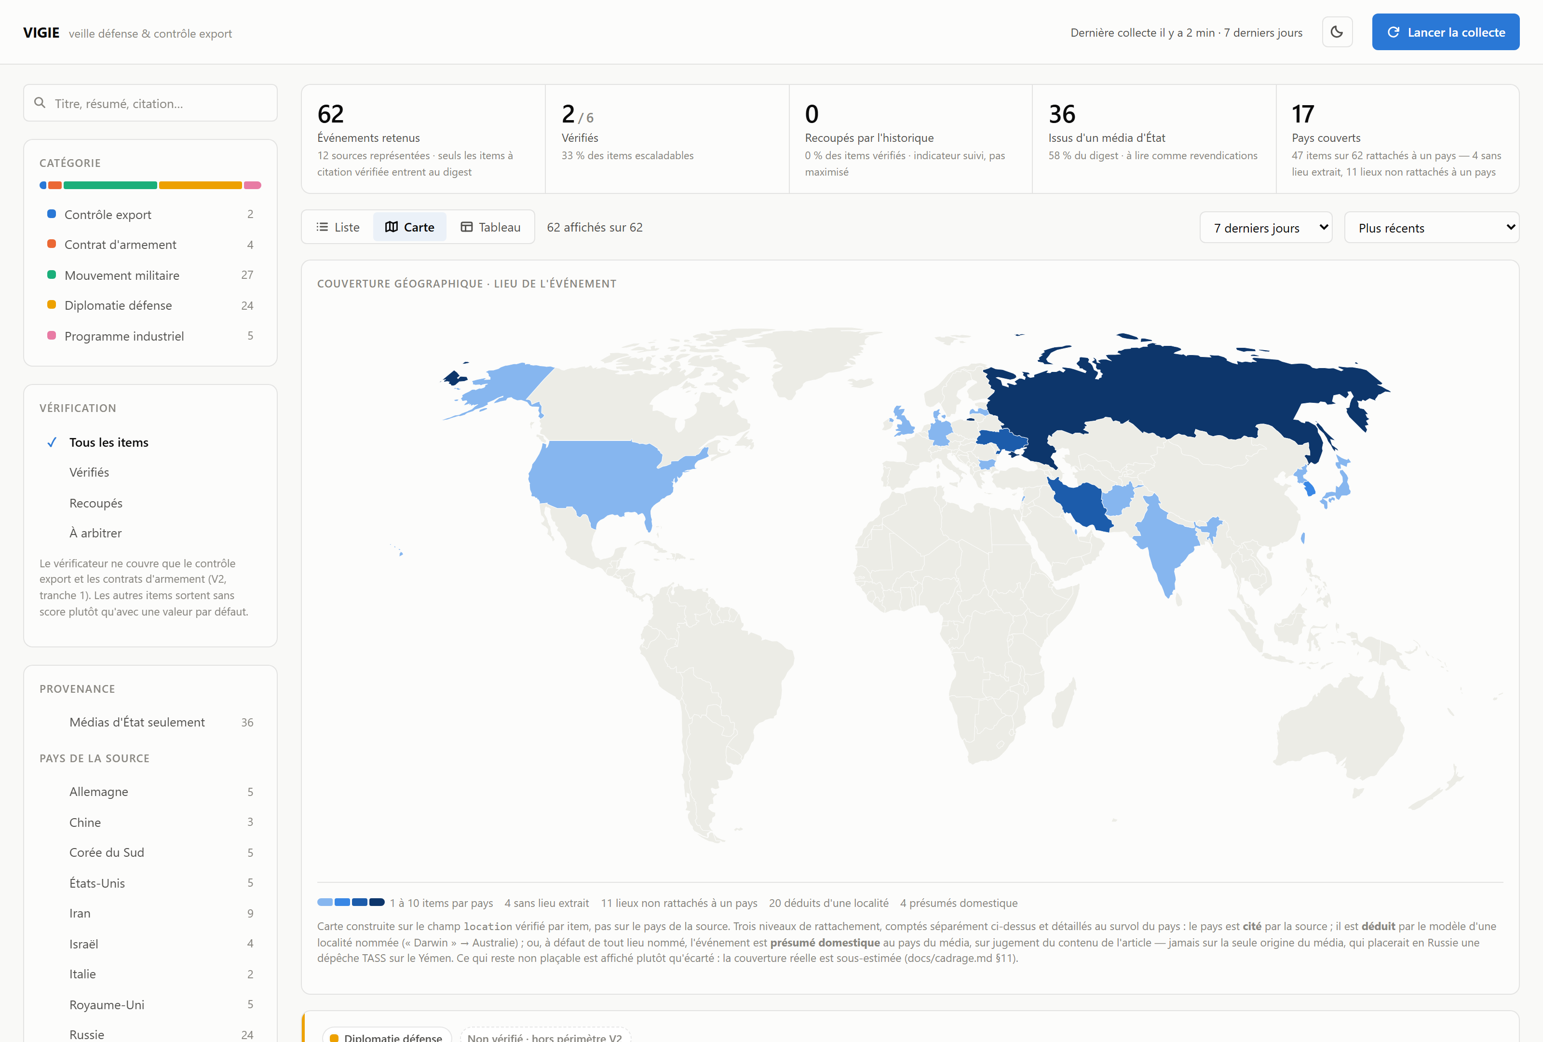
Task: Click '62 affichés sur 62' counter
Action: click(x=594, y=227)
